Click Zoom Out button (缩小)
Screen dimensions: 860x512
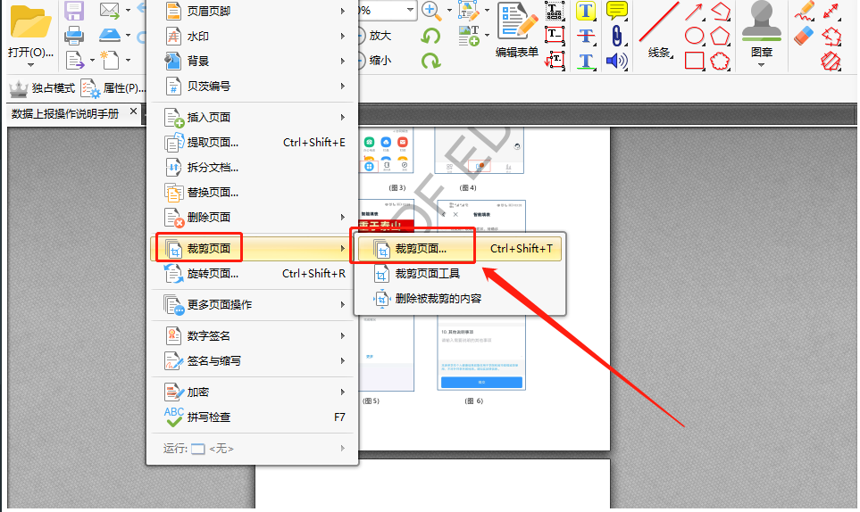tap(375, 61)
